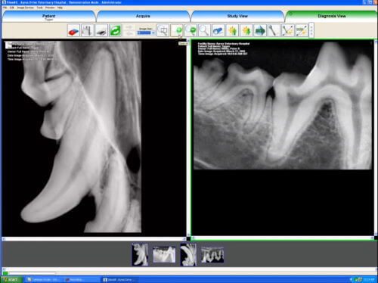Click the second yellow sunburst contrast icon

246,30
